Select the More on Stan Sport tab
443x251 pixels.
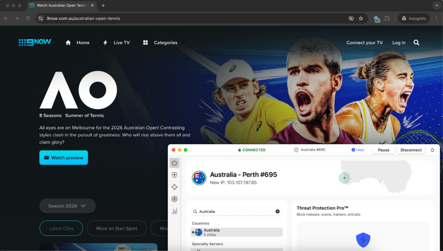(x=117, y=228)
